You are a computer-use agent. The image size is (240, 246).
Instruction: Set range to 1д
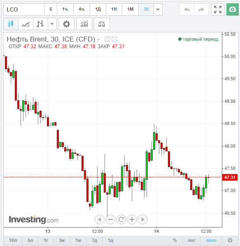coord(110,240)
